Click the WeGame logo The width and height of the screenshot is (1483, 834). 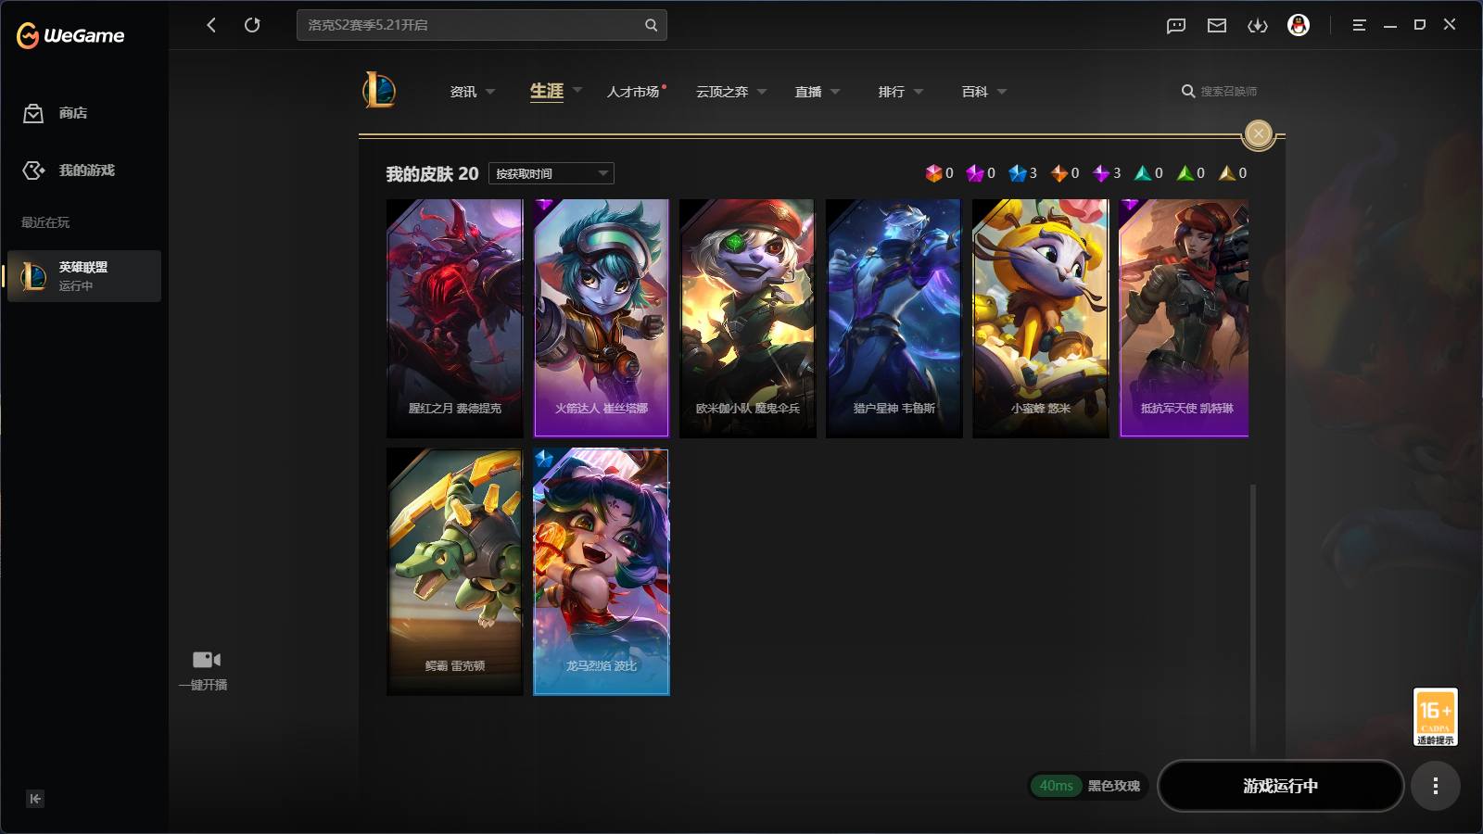[70, 35]
